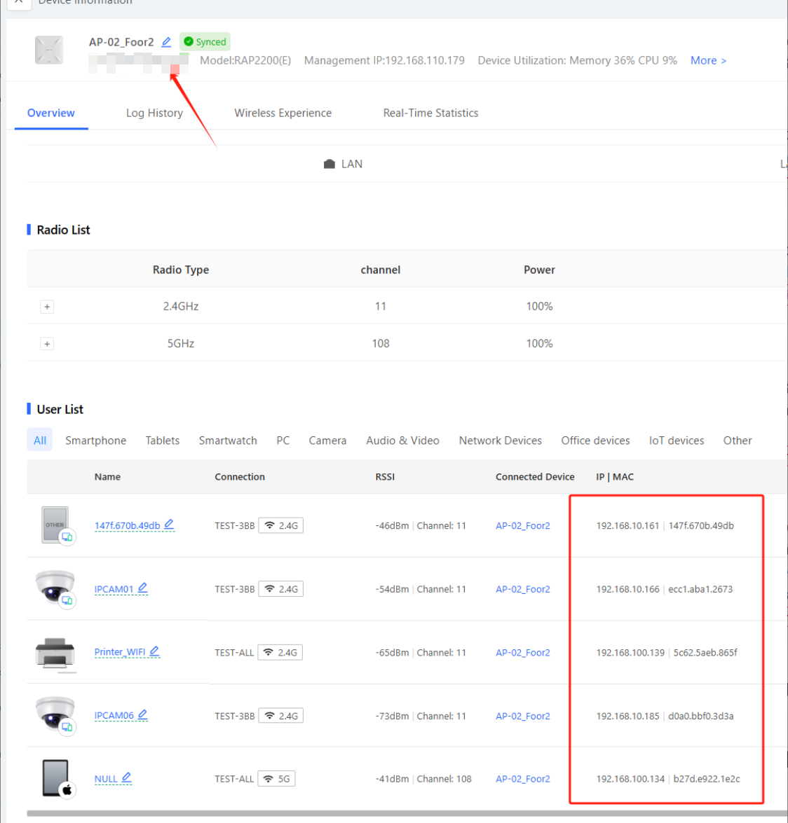Click the horizontal scrollbar at bottom
The height and width of the screenshot is (823, 788).
[407, 814]
